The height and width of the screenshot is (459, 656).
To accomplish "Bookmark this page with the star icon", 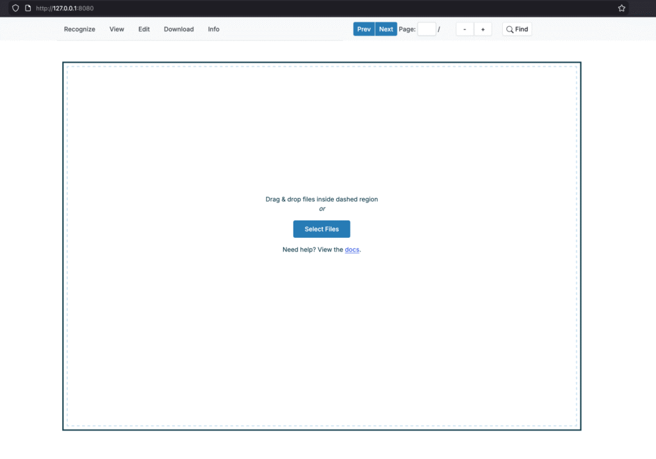I will pos(621,8).
